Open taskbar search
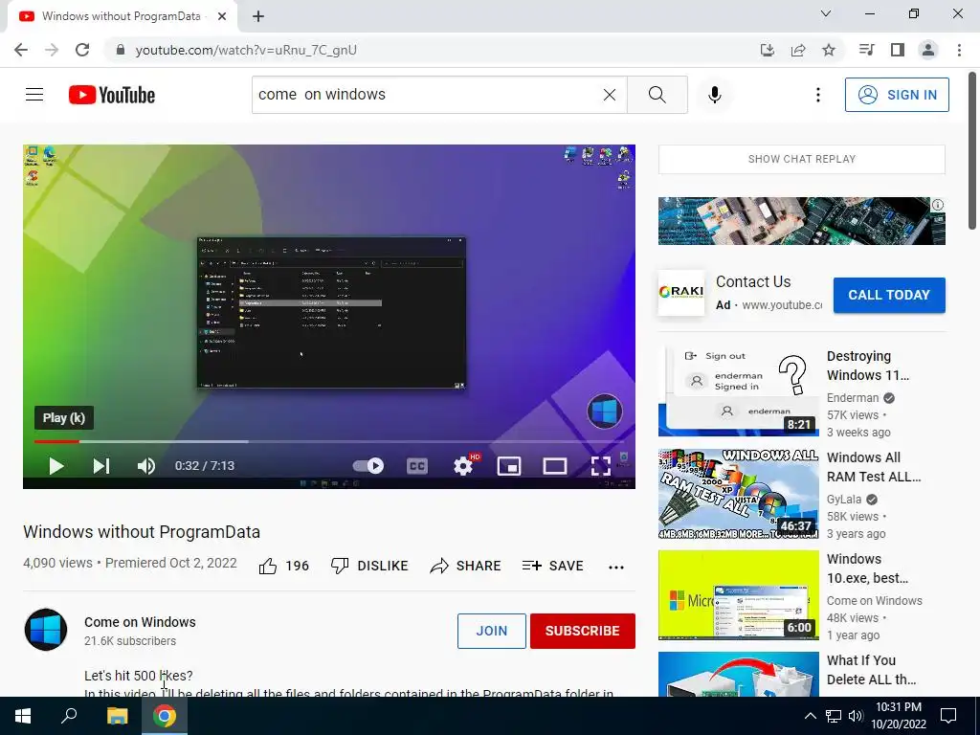 click(69, 716)
